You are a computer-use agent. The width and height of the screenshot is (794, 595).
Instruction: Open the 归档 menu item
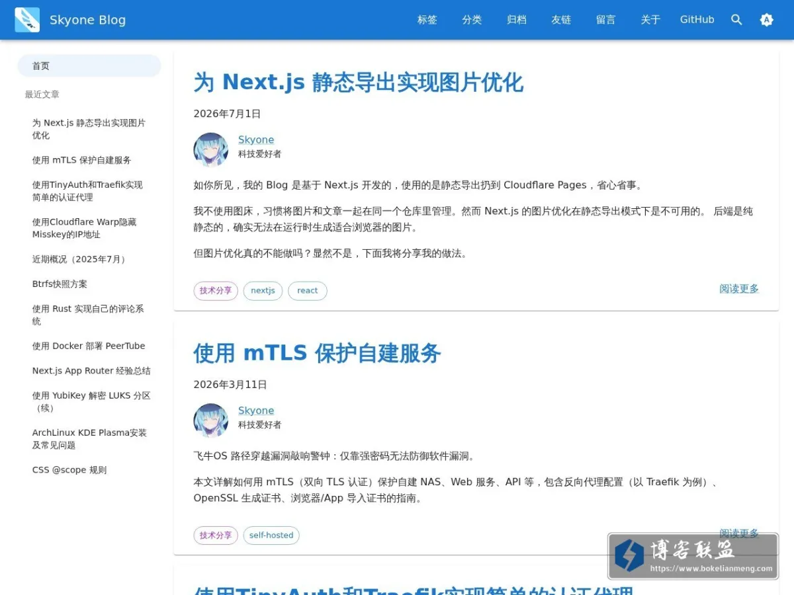[517, 20]
